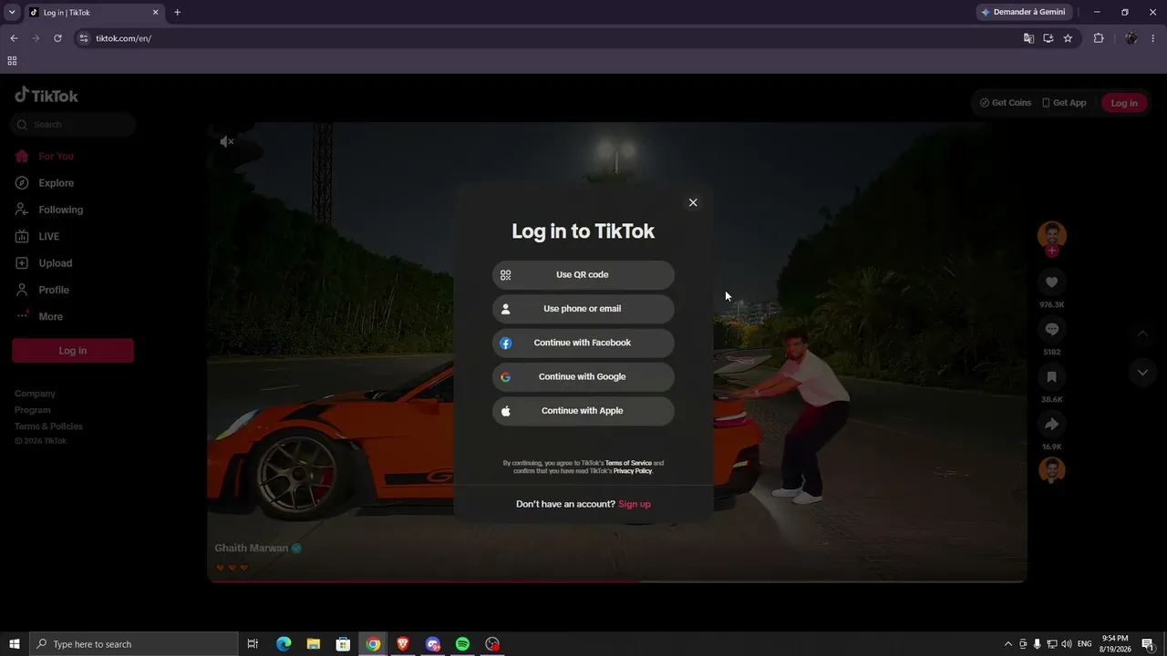Unmute the video with the speaker icon
This screenshot has width=1167, height=656.
click(227, 141)
